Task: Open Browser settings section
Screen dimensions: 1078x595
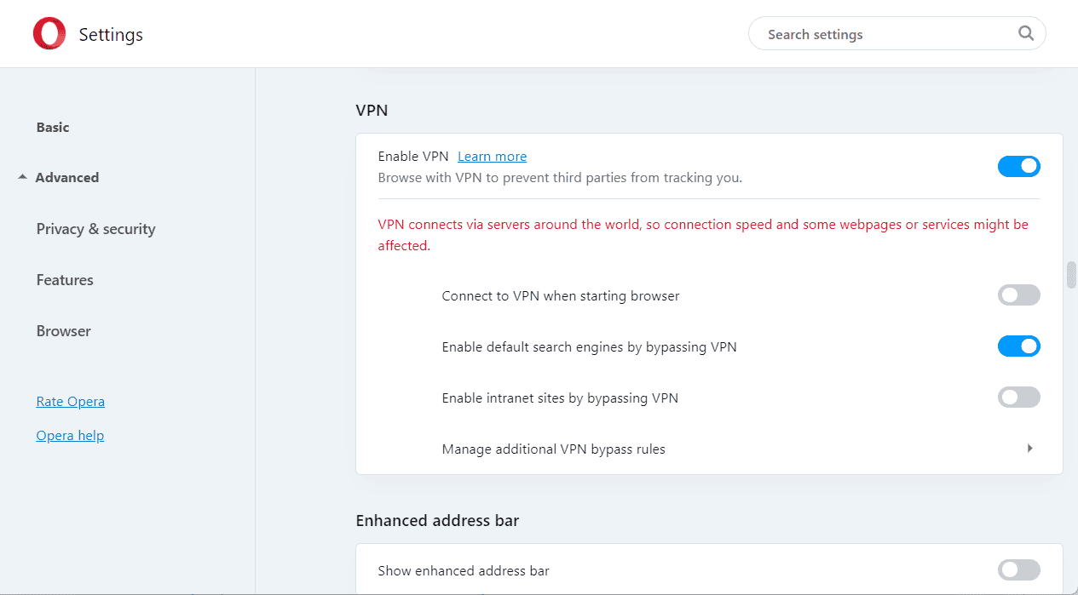Action: [x=63, y=331]
